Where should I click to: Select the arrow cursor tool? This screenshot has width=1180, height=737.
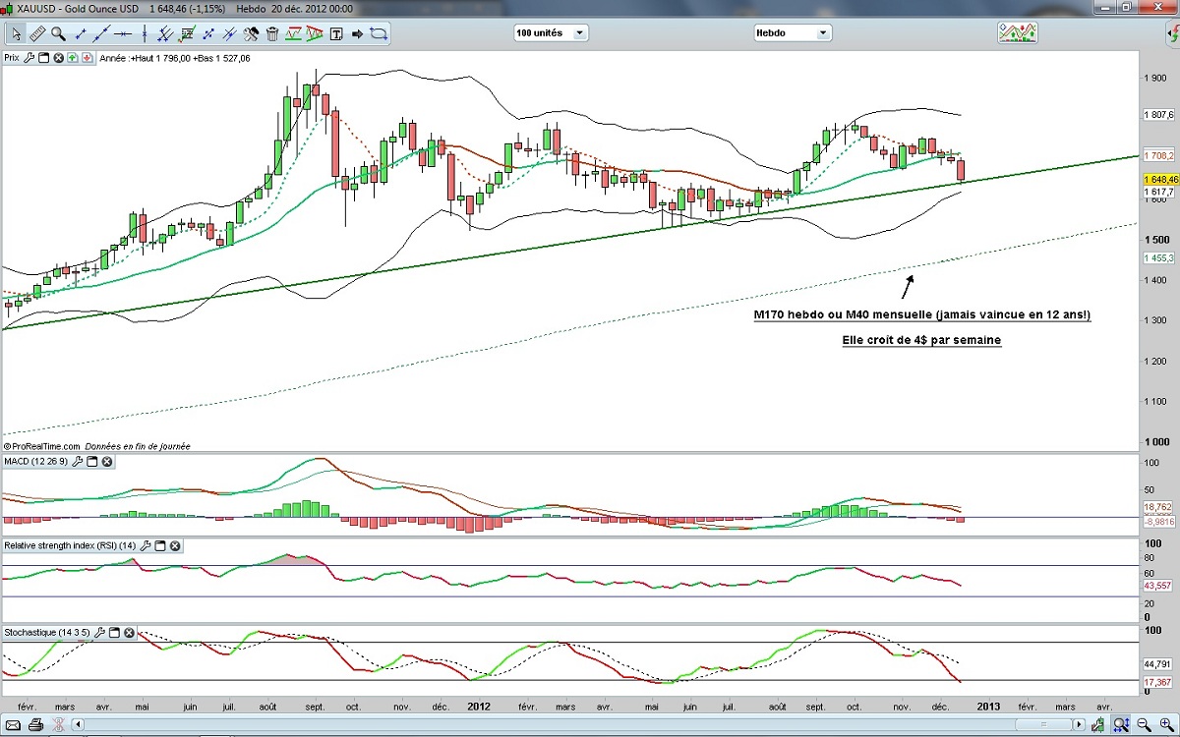[x=16, y=33]
